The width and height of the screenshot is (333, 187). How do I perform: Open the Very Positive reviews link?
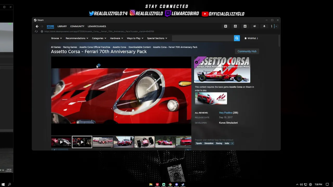[226, 113]
